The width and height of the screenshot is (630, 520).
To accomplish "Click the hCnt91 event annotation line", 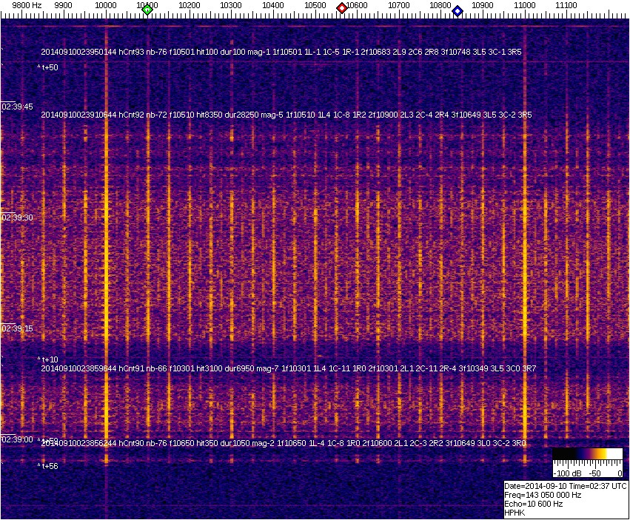I will coord(283,368).
